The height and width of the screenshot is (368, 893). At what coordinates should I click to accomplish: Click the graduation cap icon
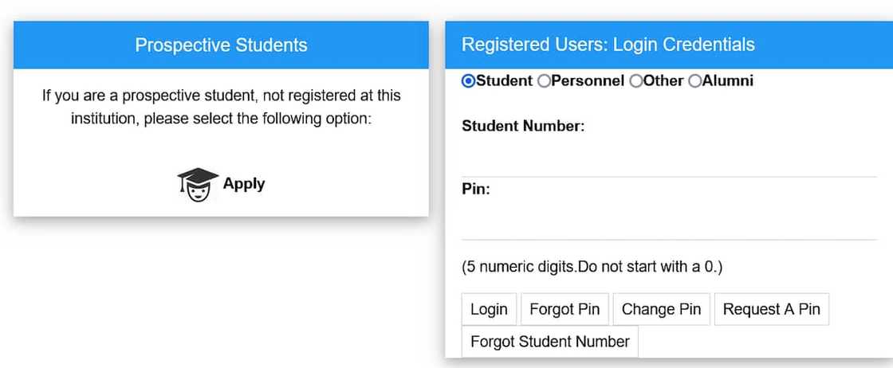point(197,185)
